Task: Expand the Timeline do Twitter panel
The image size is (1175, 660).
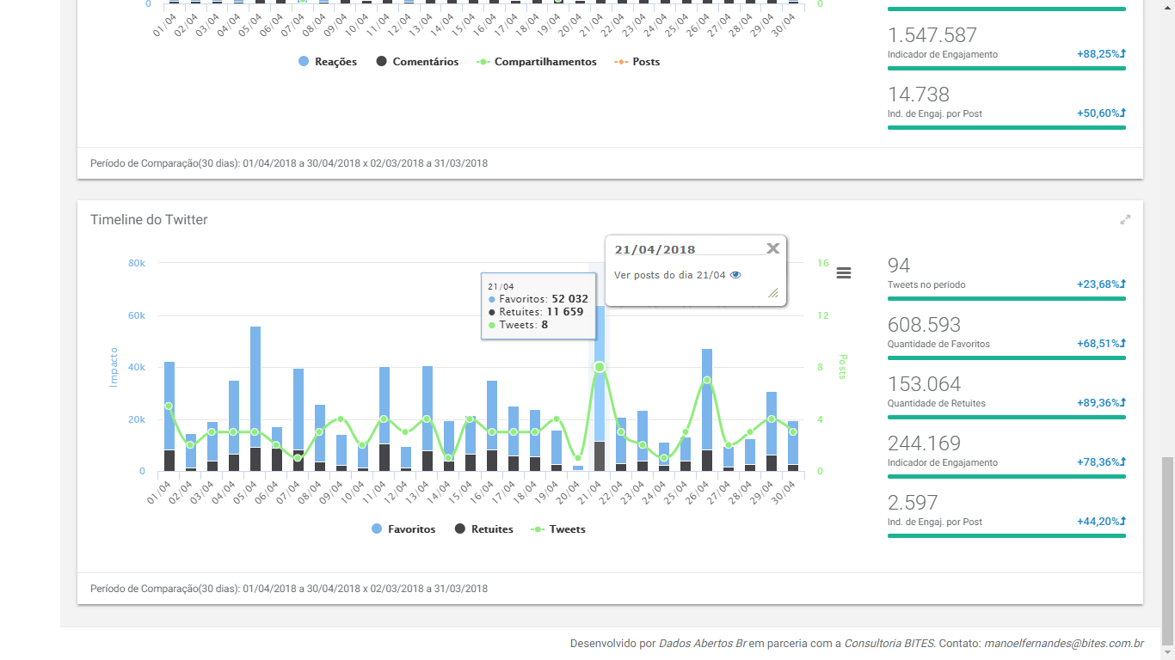Action: pyautogui.click(x=1125, y=220)
